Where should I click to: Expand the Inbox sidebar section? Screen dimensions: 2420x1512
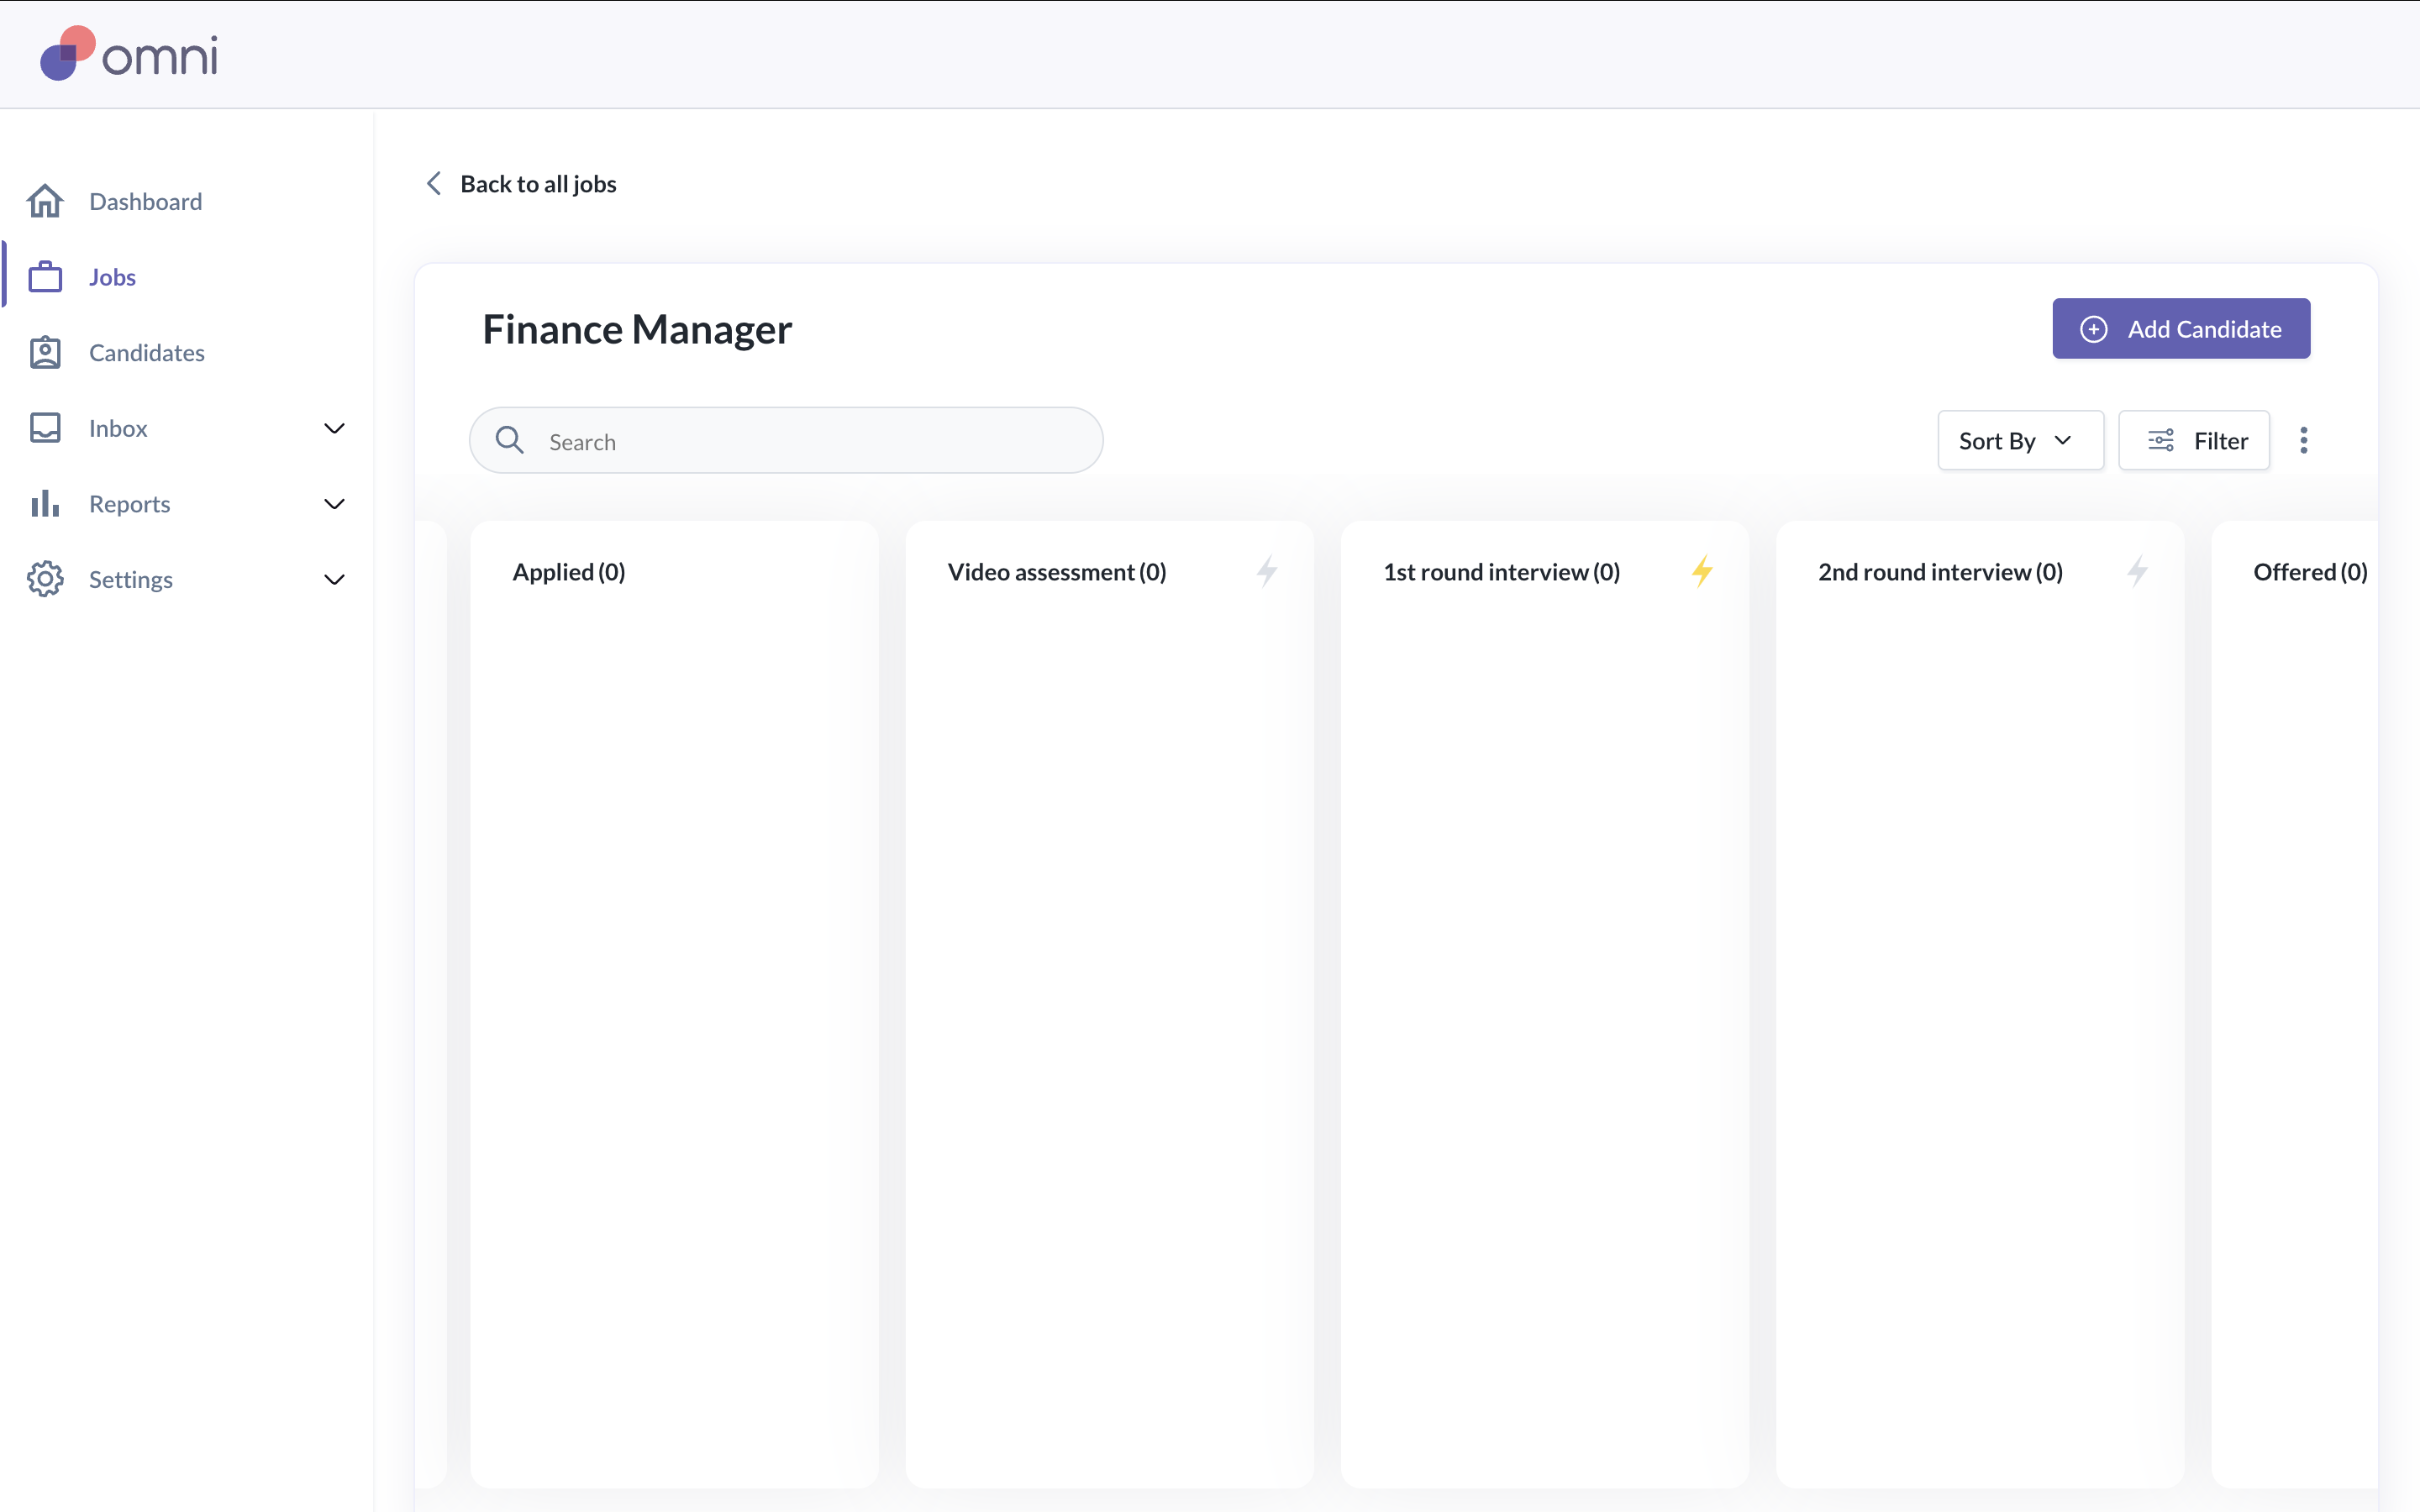point(334,429)
